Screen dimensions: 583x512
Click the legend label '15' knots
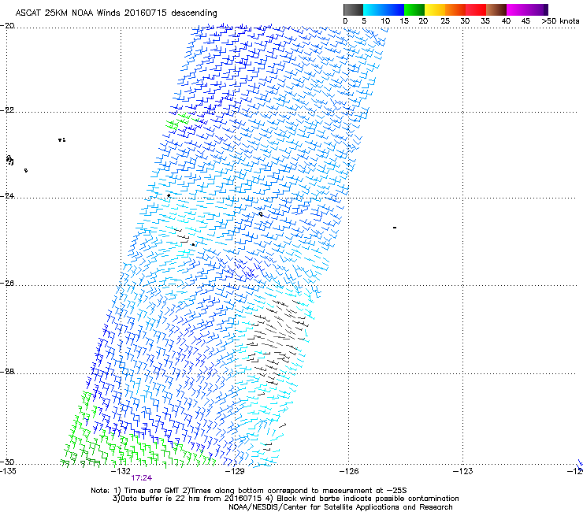(404, 21)
